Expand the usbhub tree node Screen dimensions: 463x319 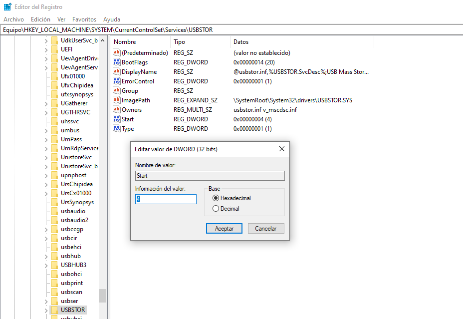[x=46, y=256]
